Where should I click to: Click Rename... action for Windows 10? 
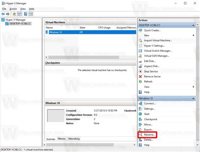(149, 135)
